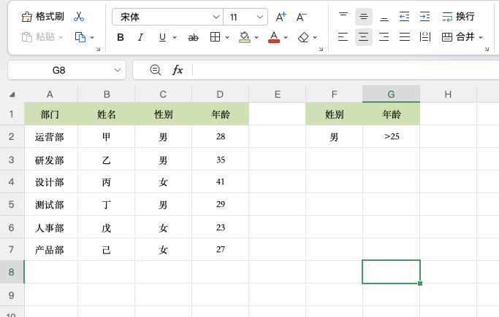Decrease font size with A- icon
This screenshot has width=499, height=317.
pyautogui.click(x=302, y=17)
